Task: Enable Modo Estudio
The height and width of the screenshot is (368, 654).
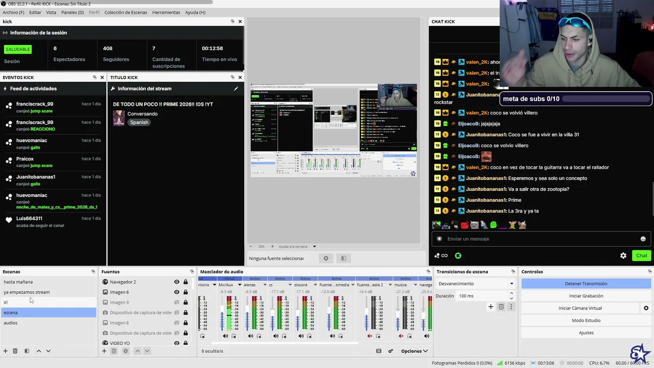Action: point(586,320)
